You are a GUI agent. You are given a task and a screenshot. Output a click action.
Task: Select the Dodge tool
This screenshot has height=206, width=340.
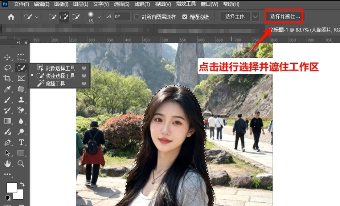click(21, 132)
